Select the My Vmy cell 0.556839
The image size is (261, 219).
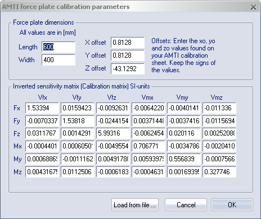tap(184, 159)
